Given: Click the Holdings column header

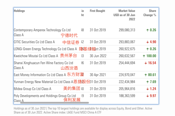Looking at the screenshot, I should (x=19, y=11).
